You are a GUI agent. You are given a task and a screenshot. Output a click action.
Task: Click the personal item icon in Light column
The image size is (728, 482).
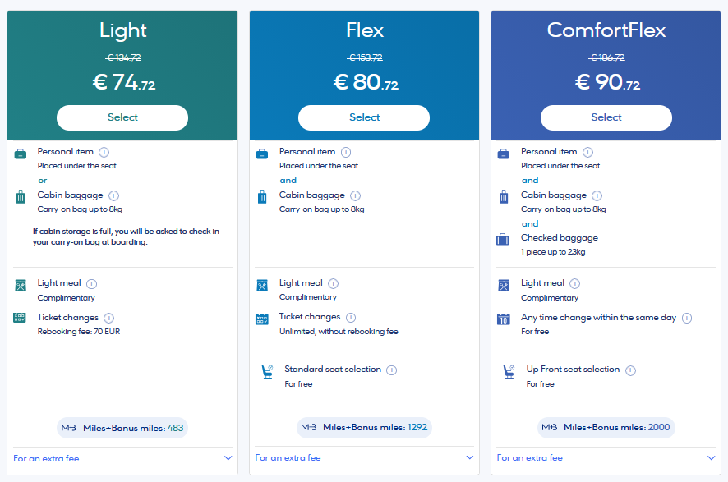point(21,153)
